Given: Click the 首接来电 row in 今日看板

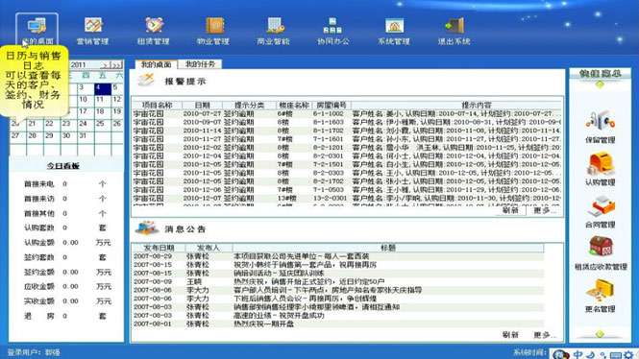Looking at the screenshot, I should pos(65,184).
